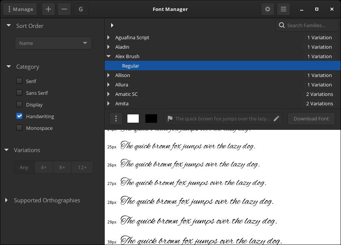Screen dimensions: 341x245
Task: Maximize the Font Manager window
Action: [317, 9]
